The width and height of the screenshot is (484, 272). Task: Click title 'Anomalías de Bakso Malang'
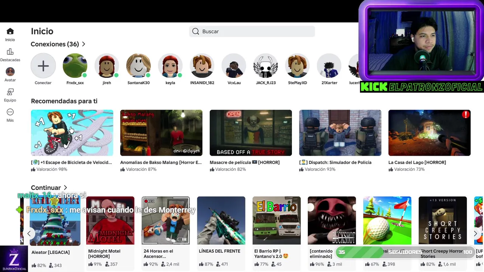coord(161,162)
